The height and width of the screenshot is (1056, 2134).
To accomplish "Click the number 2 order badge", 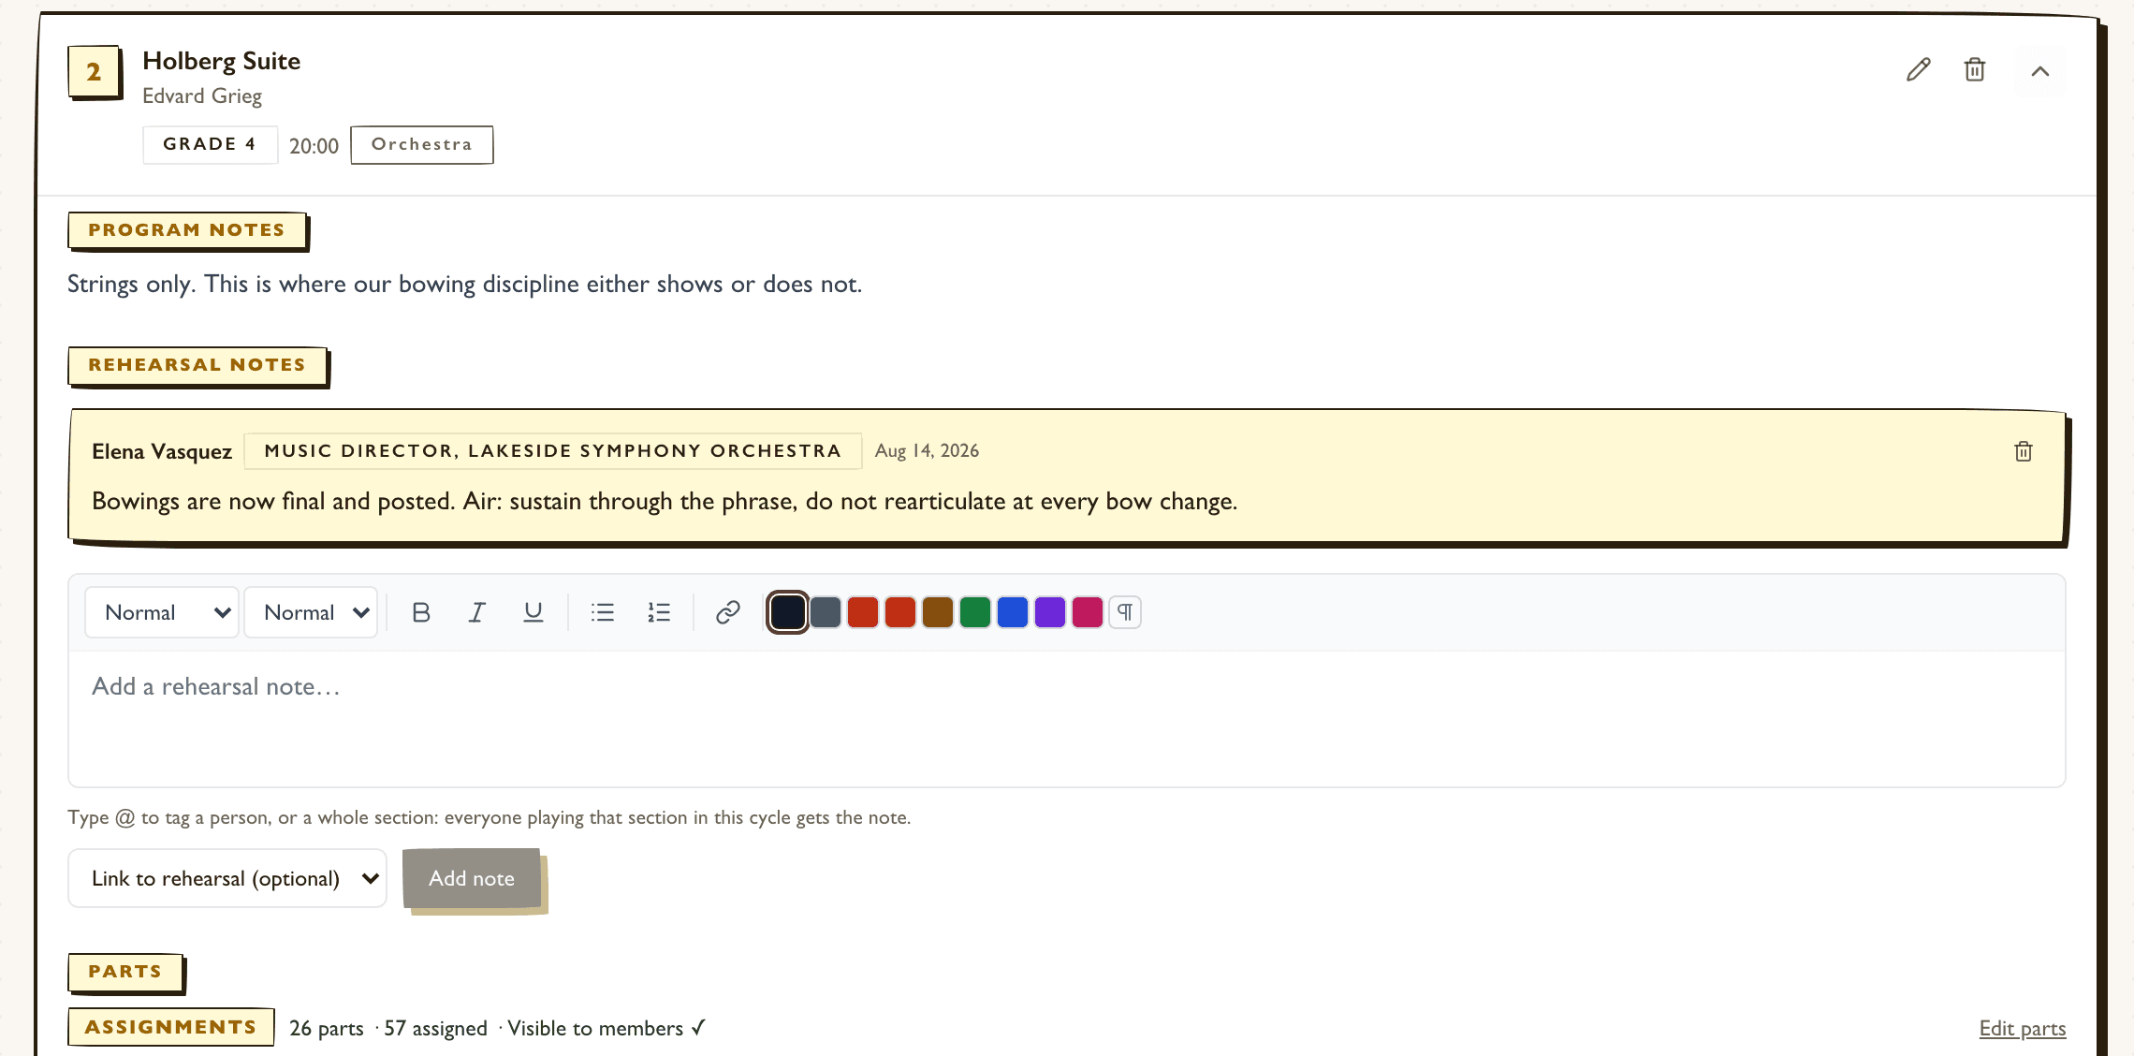I will coord(94,71).
